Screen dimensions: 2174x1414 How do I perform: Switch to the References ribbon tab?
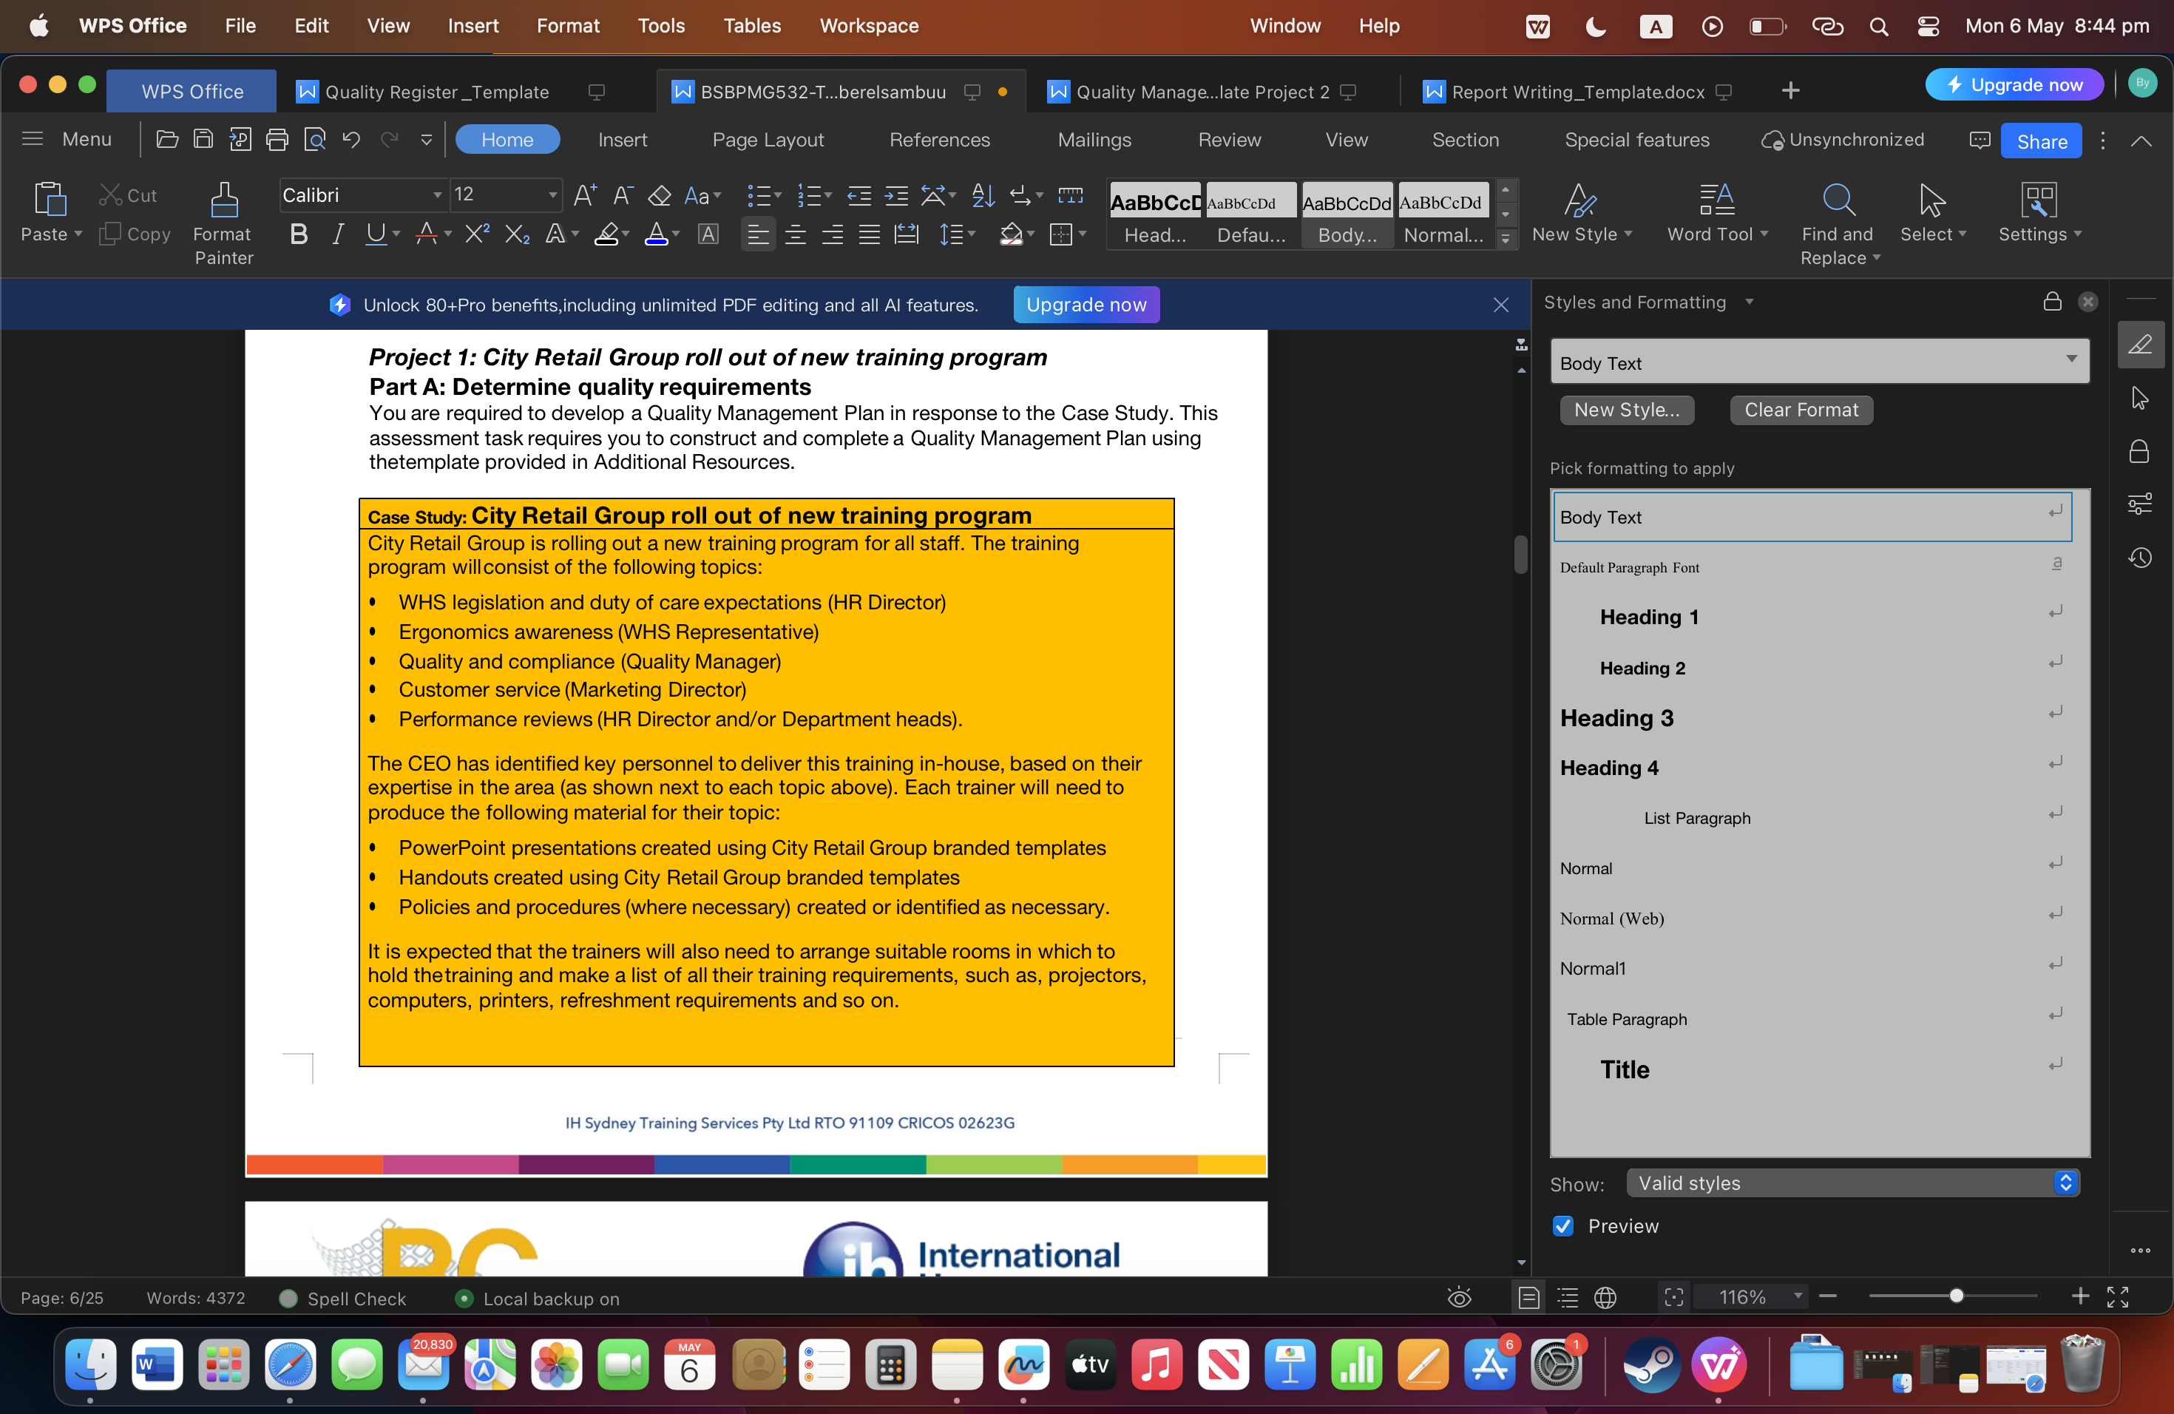(940, 139)
